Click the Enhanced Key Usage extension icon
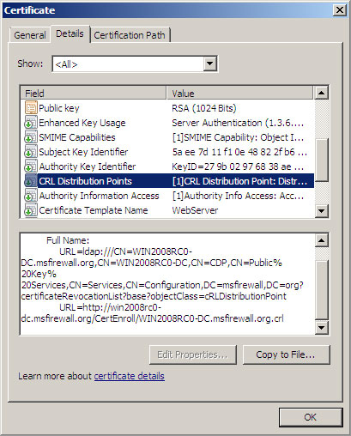The height and width of the screenshot is (436, 351). (31, 123)
